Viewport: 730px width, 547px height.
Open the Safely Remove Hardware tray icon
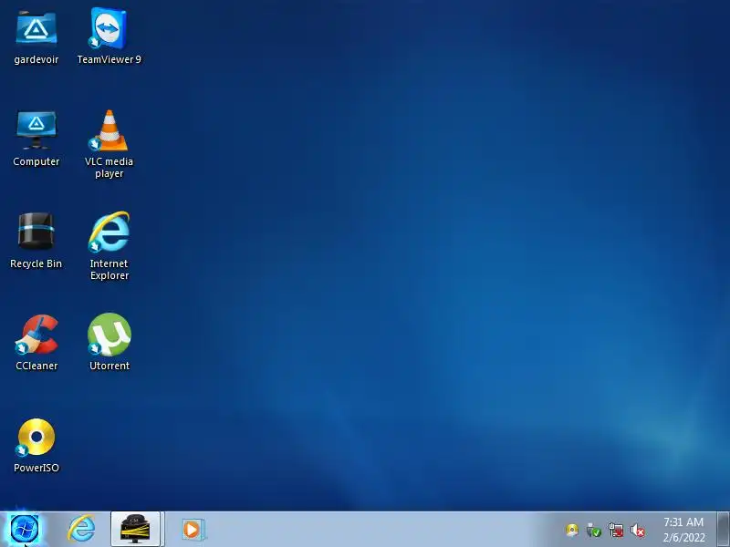click(594, 531)
